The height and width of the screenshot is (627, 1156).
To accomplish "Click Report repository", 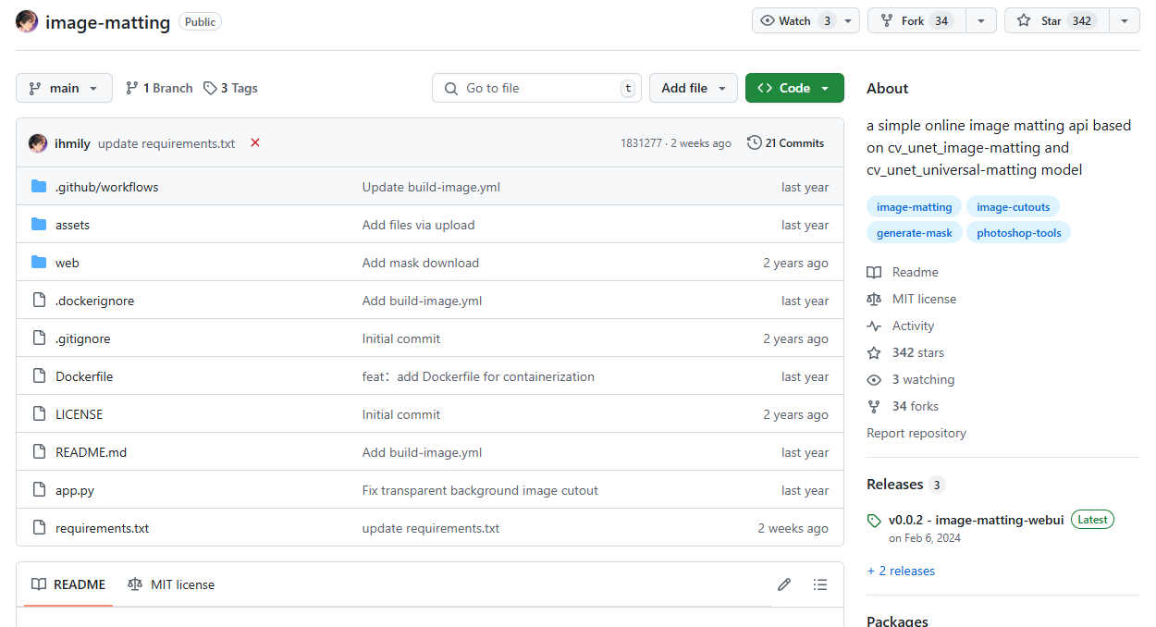I will coord(916,433).
